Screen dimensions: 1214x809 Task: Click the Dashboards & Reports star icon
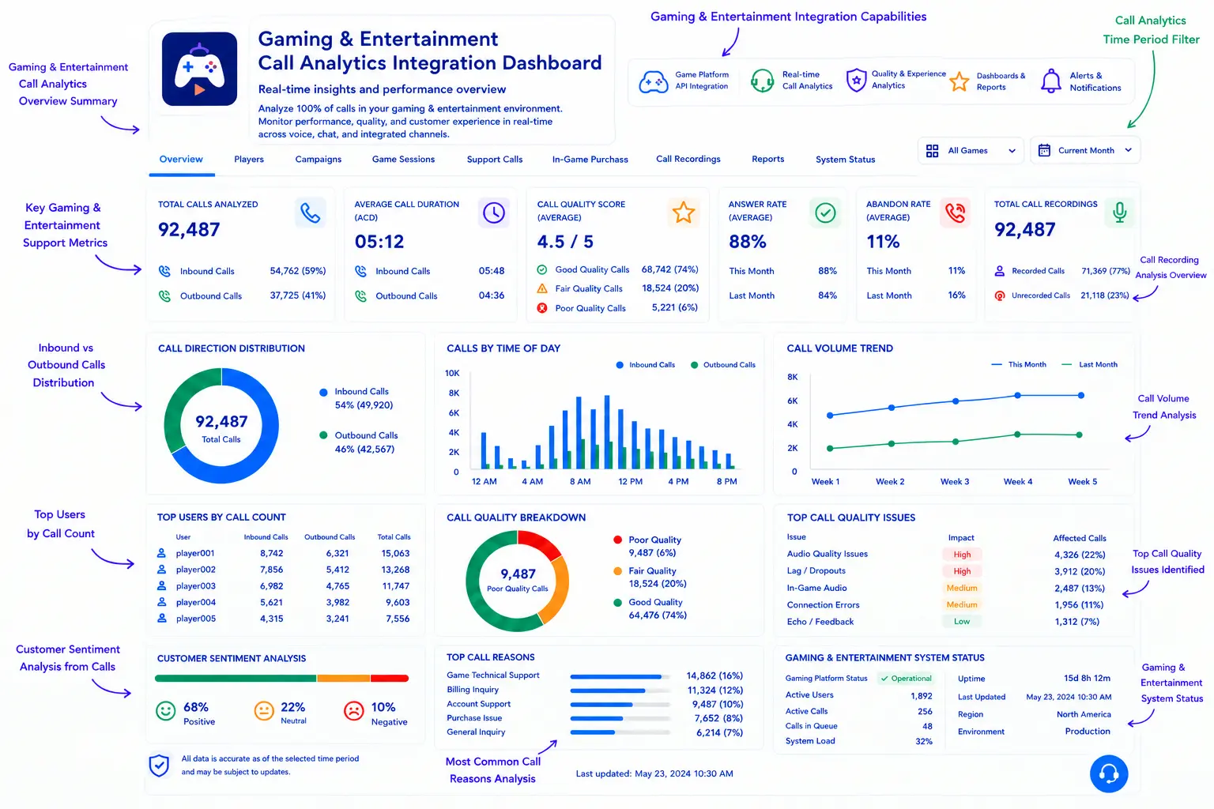click(x=960, y=81)
